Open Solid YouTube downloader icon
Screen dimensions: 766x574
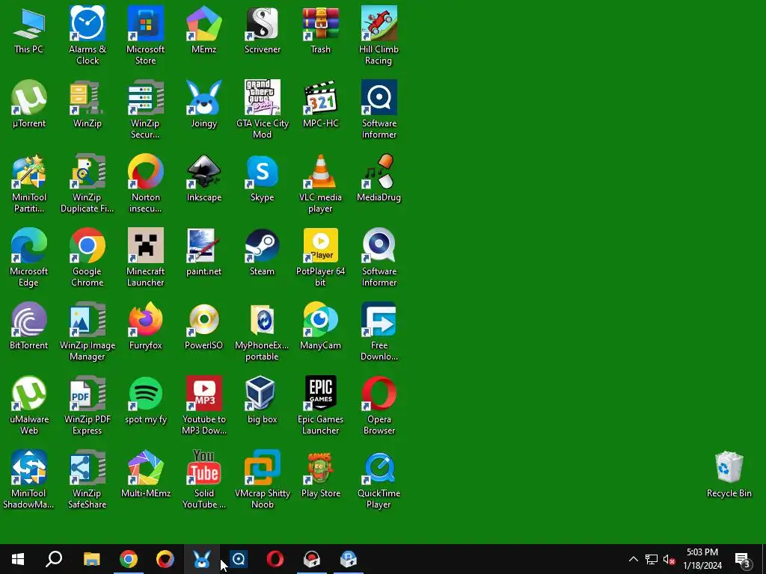coord(204,479)
